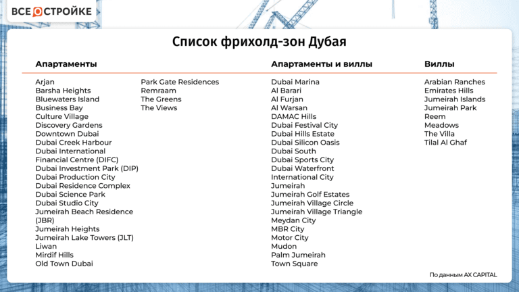Click the Motor City entry

click(290, 238)
